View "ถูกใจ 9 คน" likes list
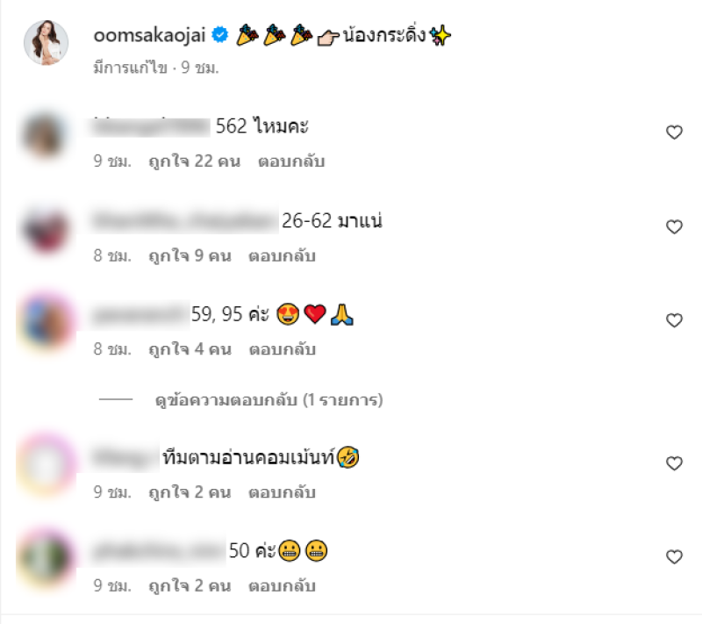The width and height of the screenshot is (702, 624). click(x=190, y=256)
